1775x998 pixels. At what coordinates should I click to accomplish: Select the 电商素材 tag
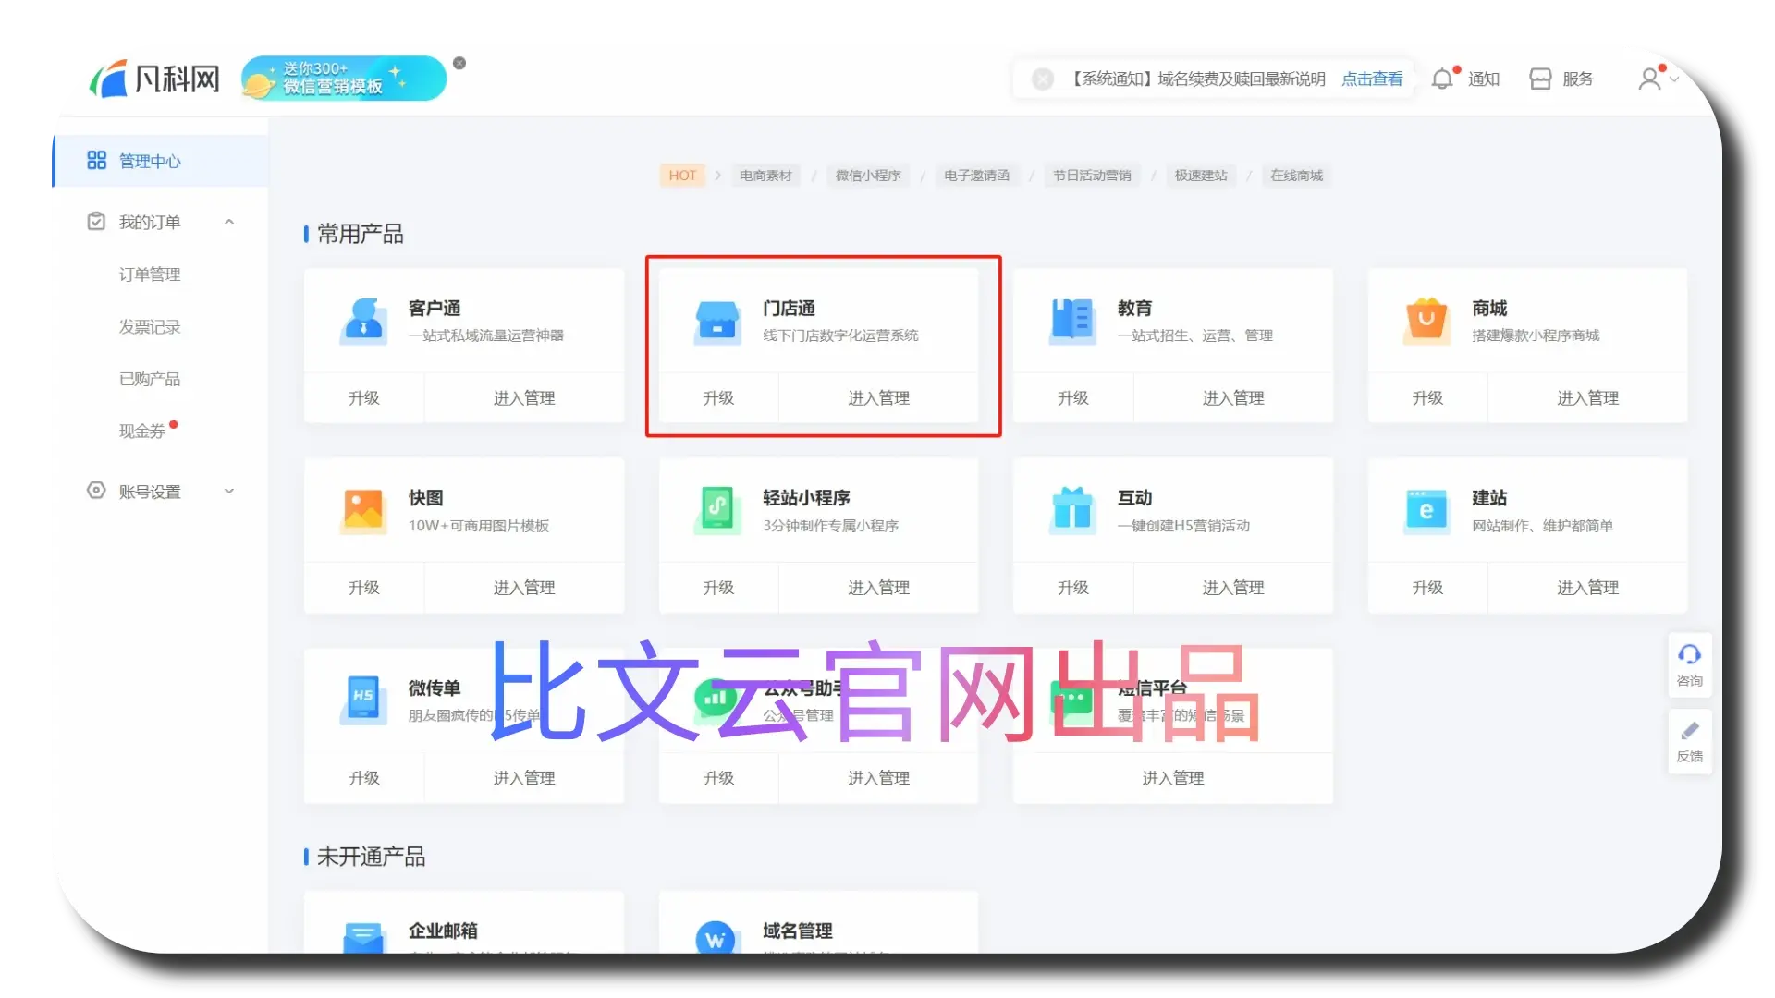tap(765, 176)
